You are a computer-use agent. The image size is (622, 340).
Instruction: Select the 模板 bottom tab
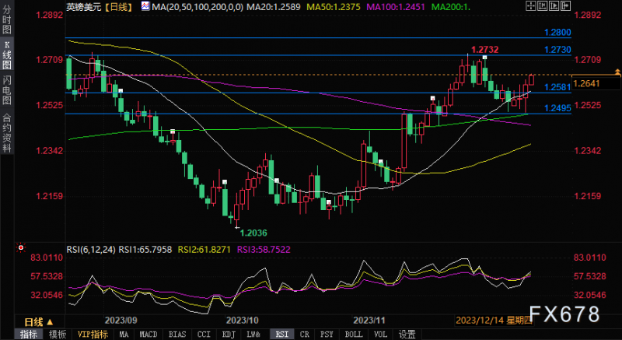coord(58,335)
